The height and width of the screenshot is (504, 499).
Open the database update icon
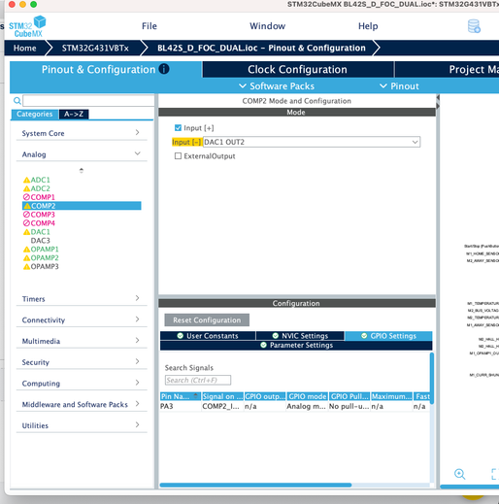pyautogui.click(x=474, y=26)
